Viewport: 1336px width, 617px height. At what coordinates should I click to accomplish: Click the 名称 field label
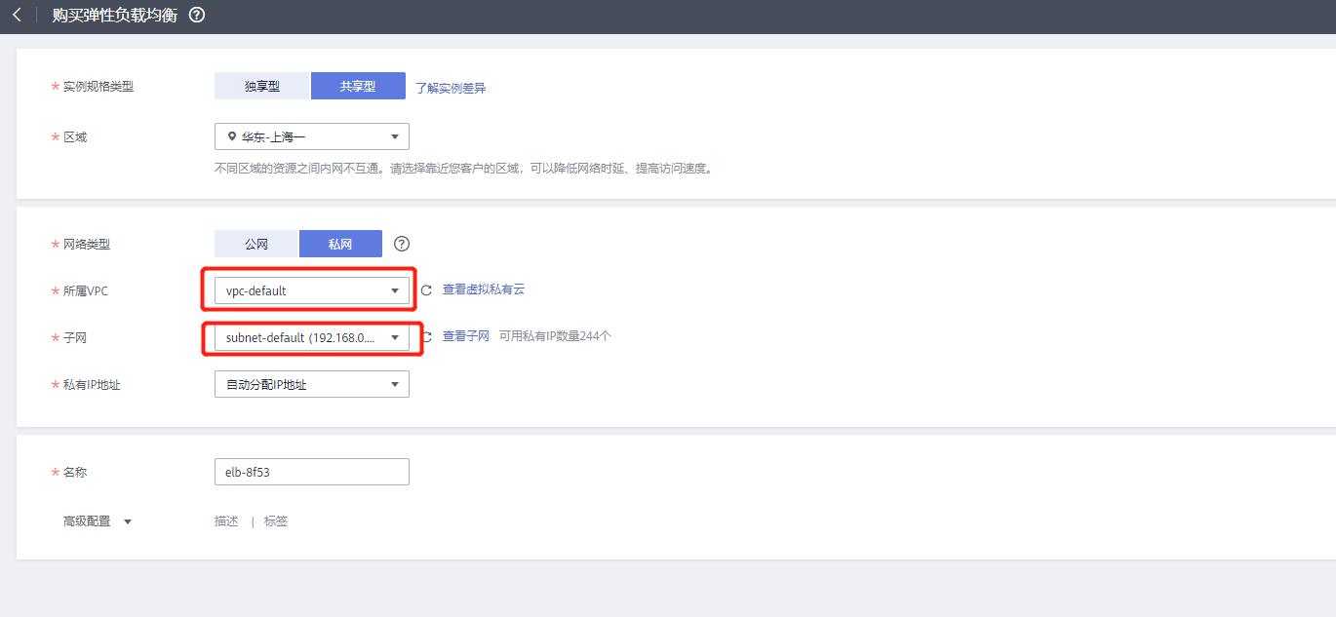tap(75, 473)
